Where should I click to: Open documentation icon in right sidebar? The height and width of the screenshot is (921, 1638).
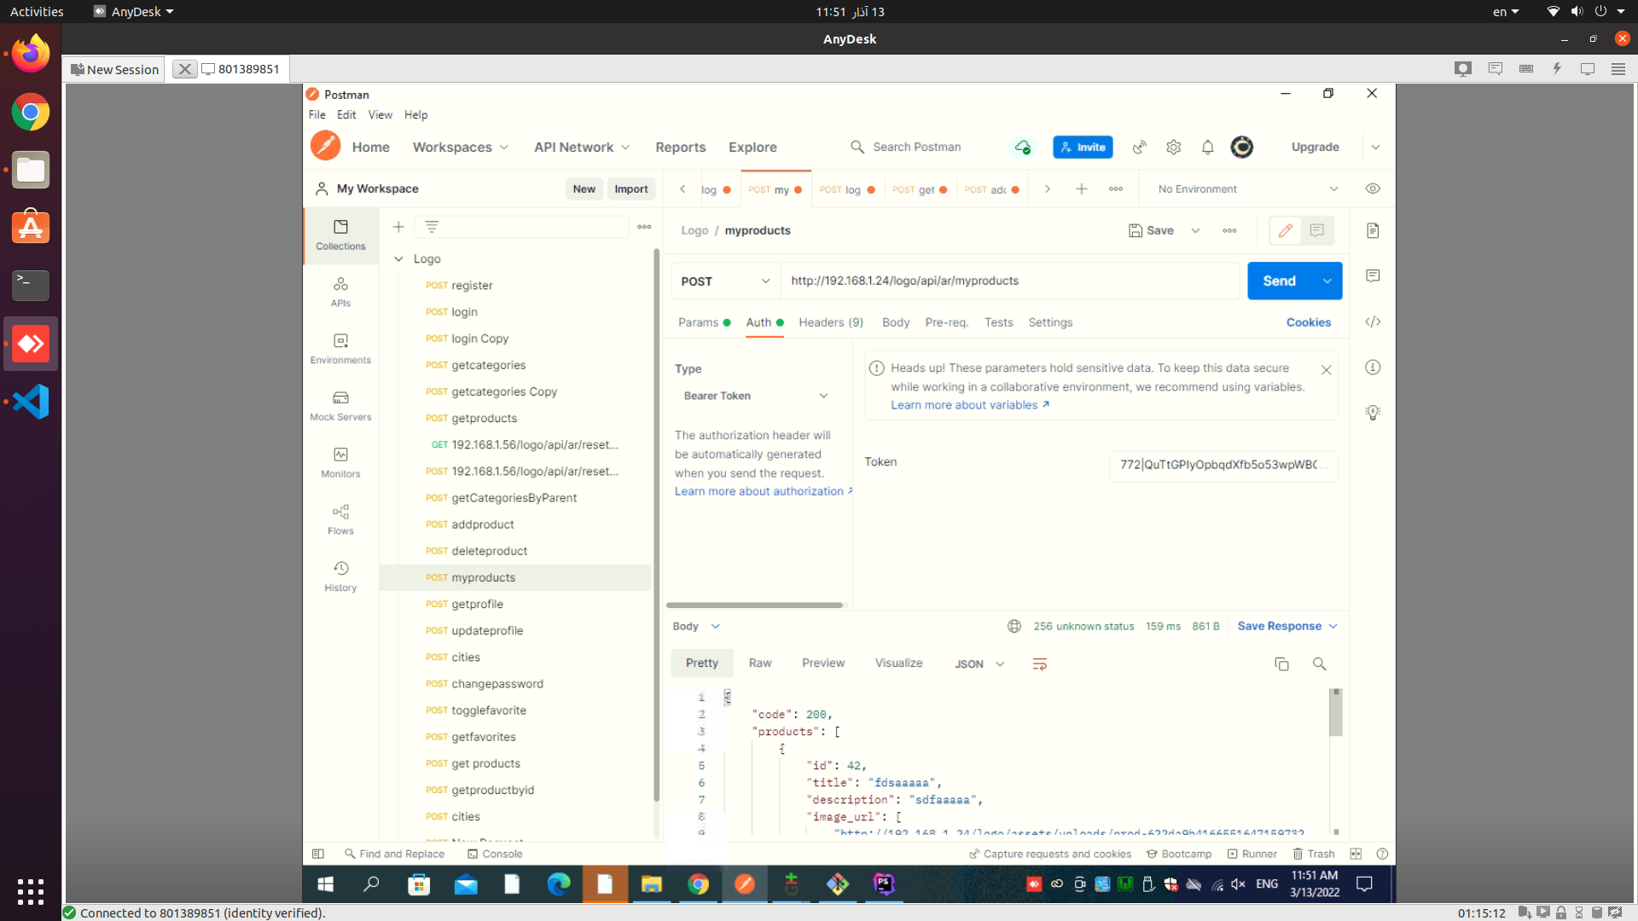pyautogui.click(x=1373, y=230)
